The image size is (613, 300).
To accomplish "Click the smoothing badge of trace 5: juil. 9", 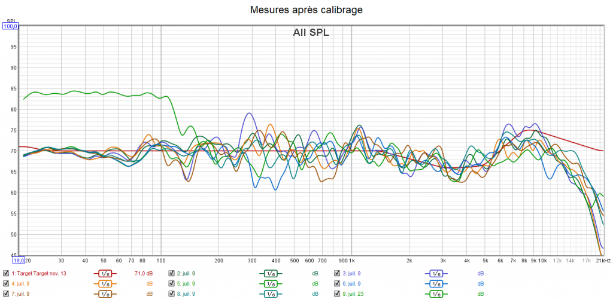I will pyautogui.click(x=270, y=284).
